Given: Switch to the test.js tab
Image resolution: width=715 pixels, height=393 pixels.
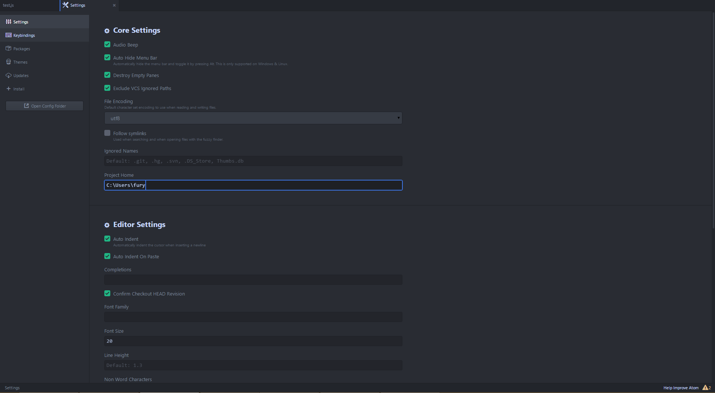Looking at the screenshot, I should [x=9, y=5].
